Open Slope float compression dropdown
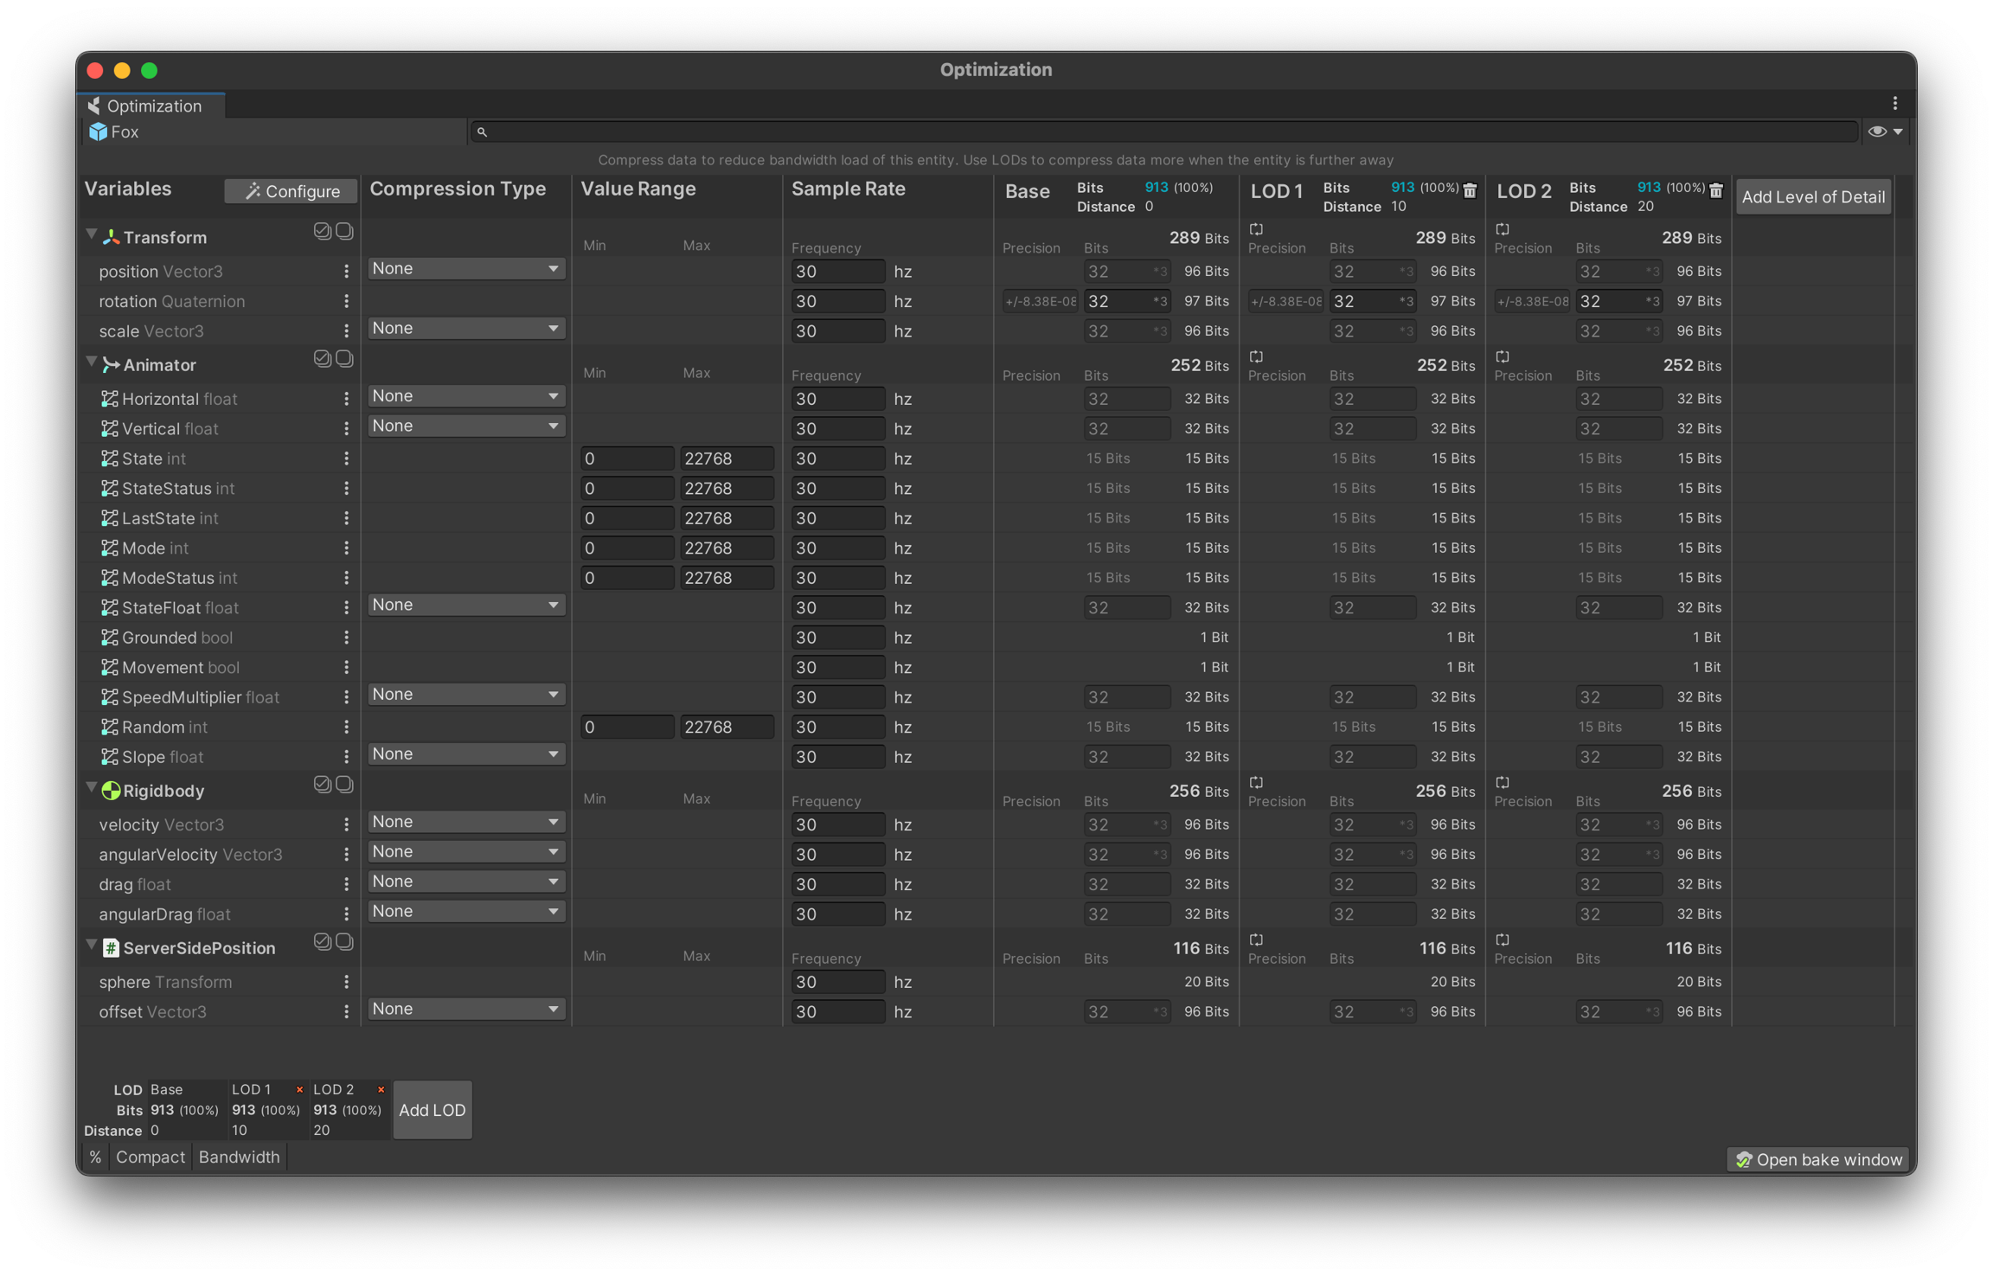This screenshot has height=1276, width=1993. click(x=466, y=754)
